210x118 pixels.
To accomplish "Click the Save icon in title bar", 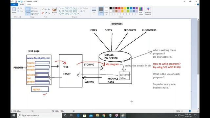I will tap(16, 1).
